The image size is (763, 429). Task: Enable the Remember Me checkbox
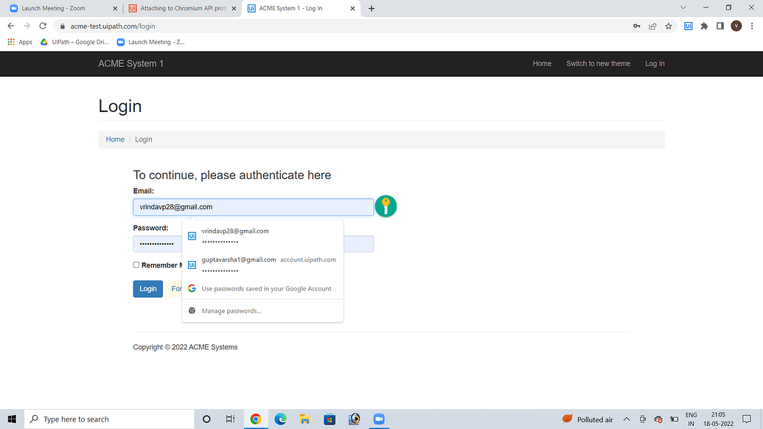pos(136,265)
